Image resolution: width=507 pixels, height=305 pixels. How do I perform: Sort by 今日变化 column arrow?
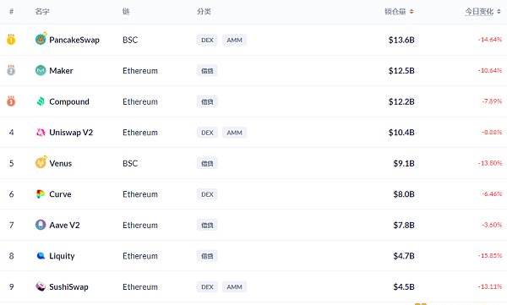[499, 12]
